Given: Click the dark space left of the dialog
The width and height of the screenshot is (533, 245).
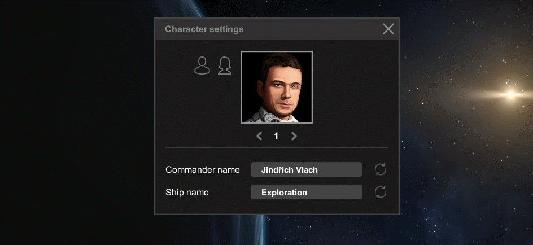Looking at the screenshot, I should (x=73, y=124).
